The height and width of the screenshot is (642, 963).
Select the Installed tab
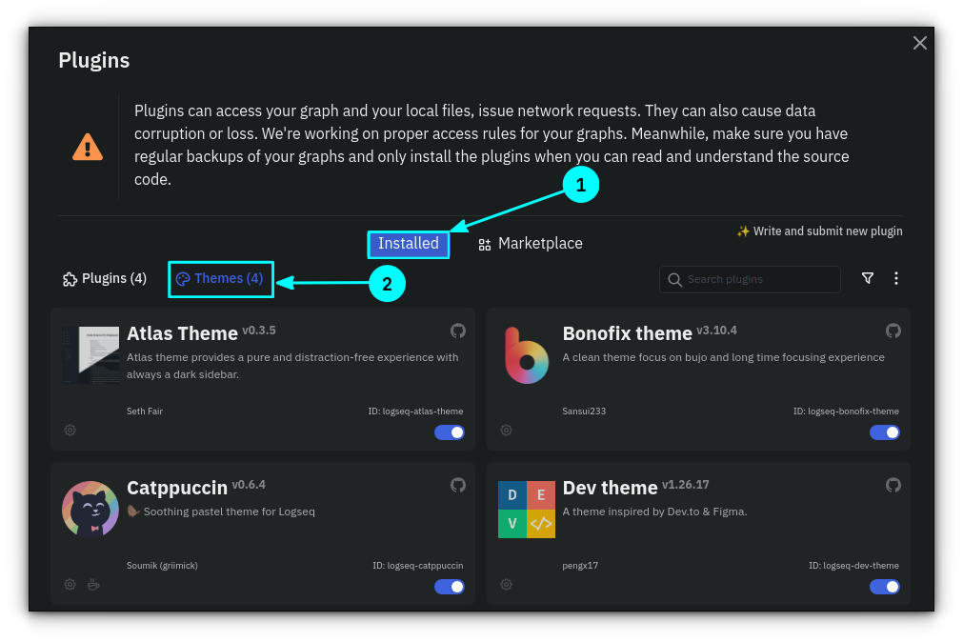pos(409,244)
